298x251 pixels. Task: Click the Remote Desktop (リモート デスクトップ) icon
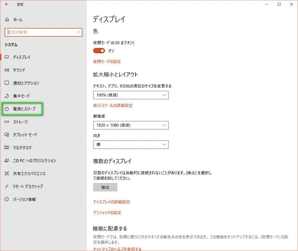pyautogui.click(x=7, y=186)
